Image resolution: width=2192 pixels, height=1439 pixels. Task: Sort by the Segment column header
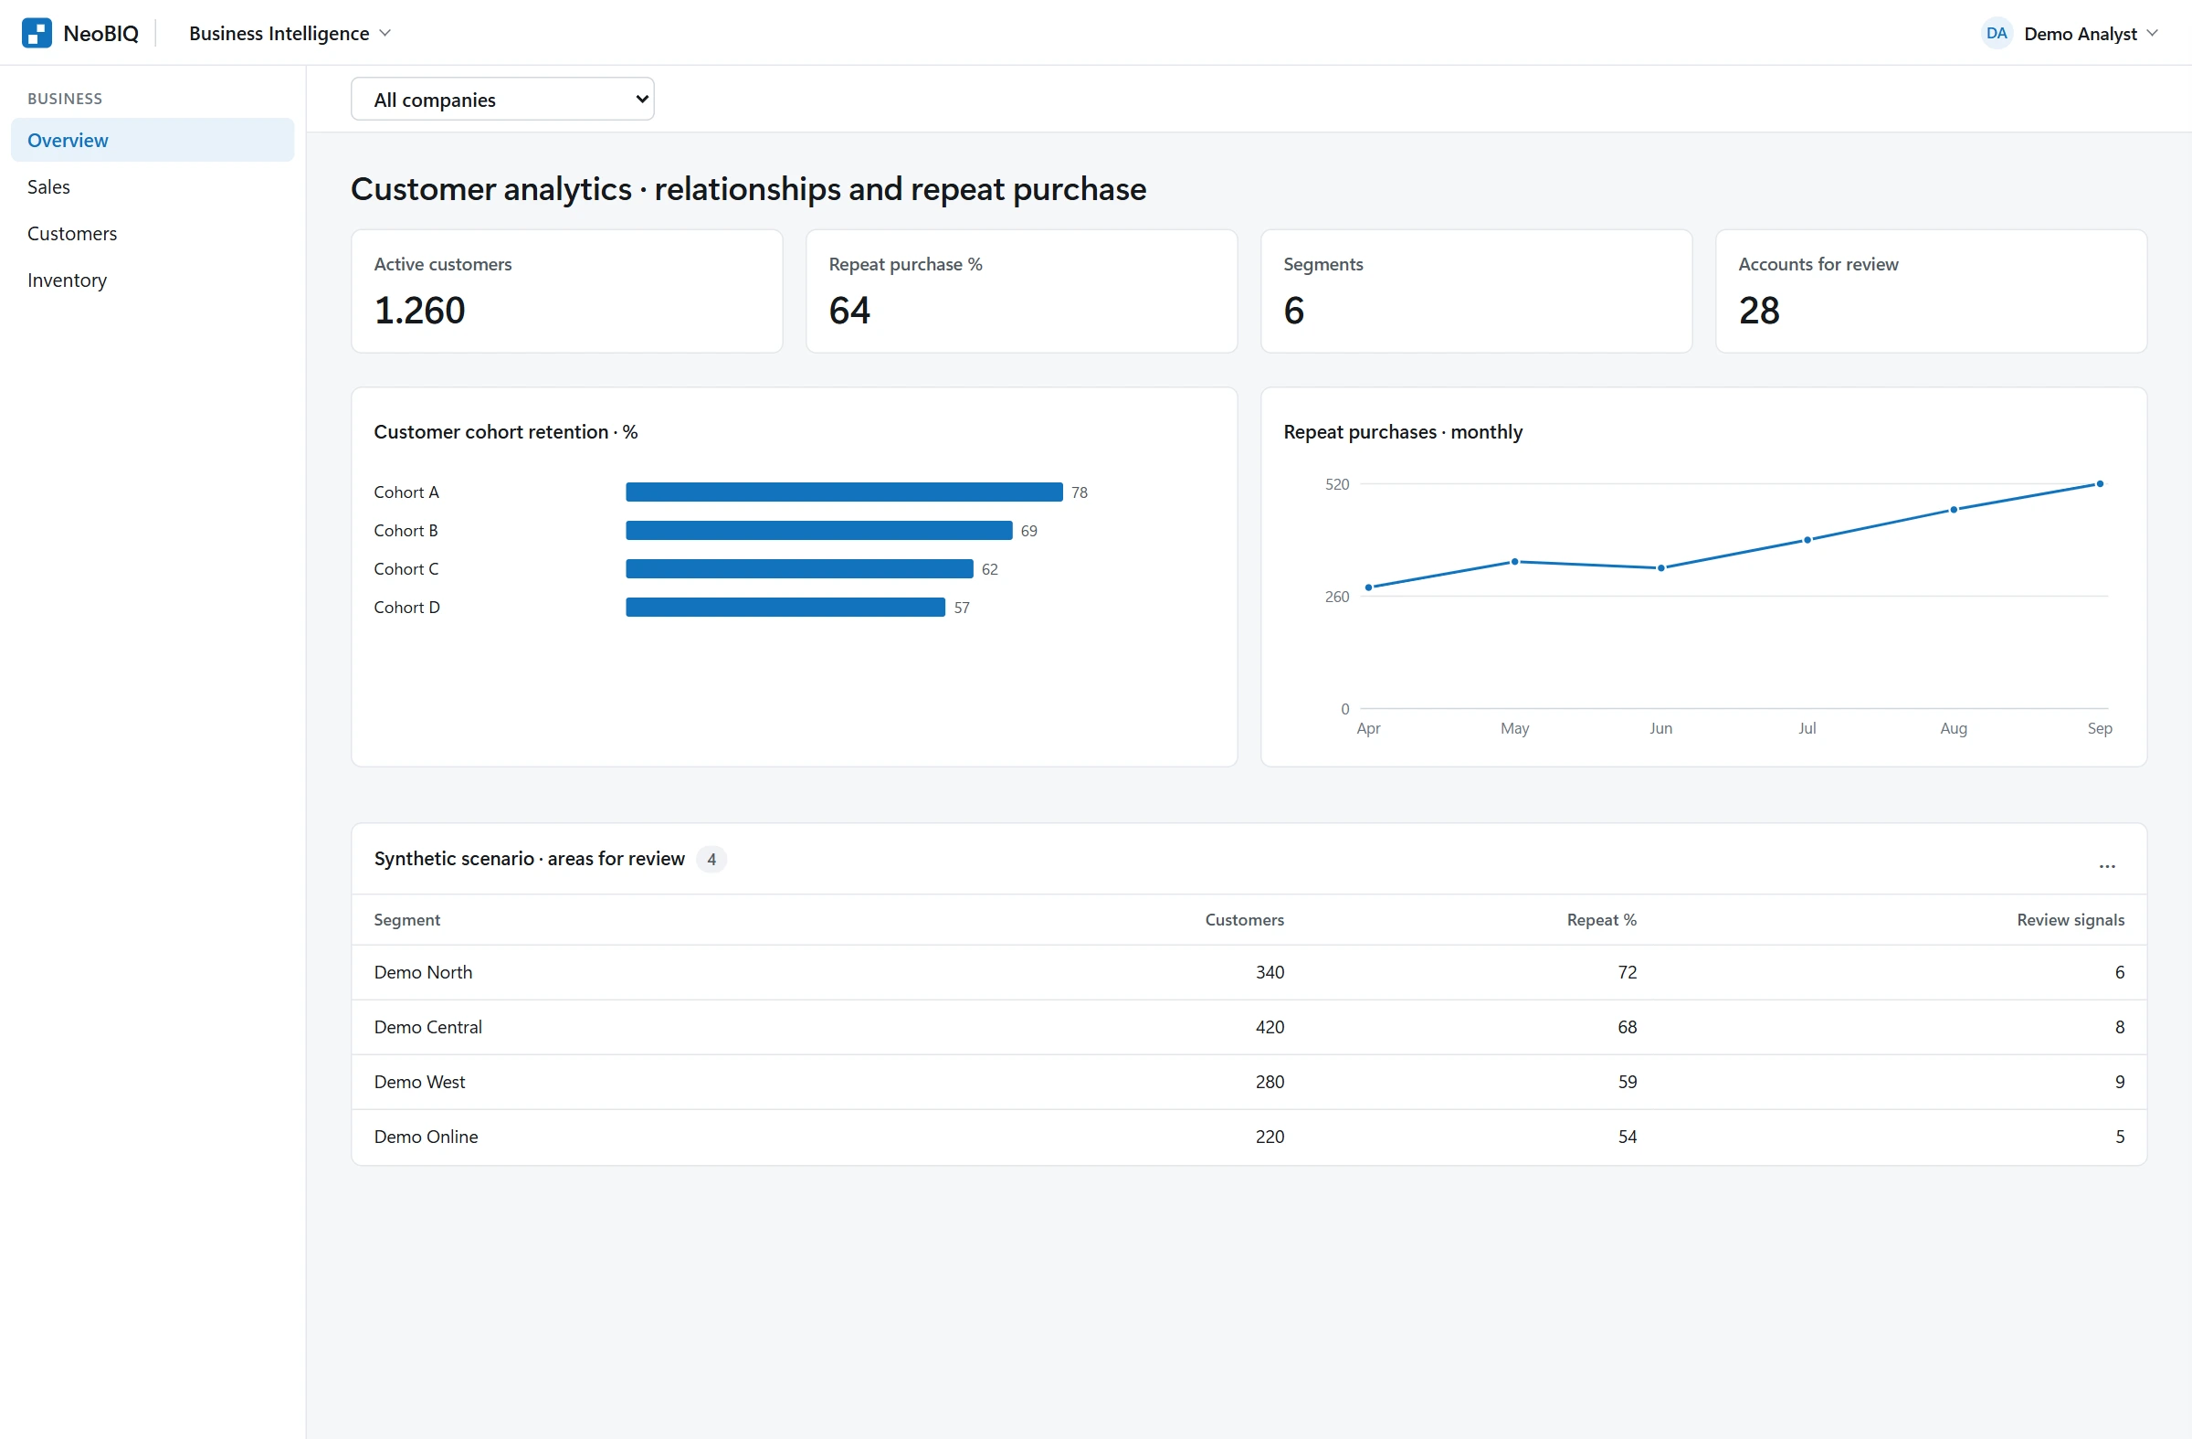point(407,919)
